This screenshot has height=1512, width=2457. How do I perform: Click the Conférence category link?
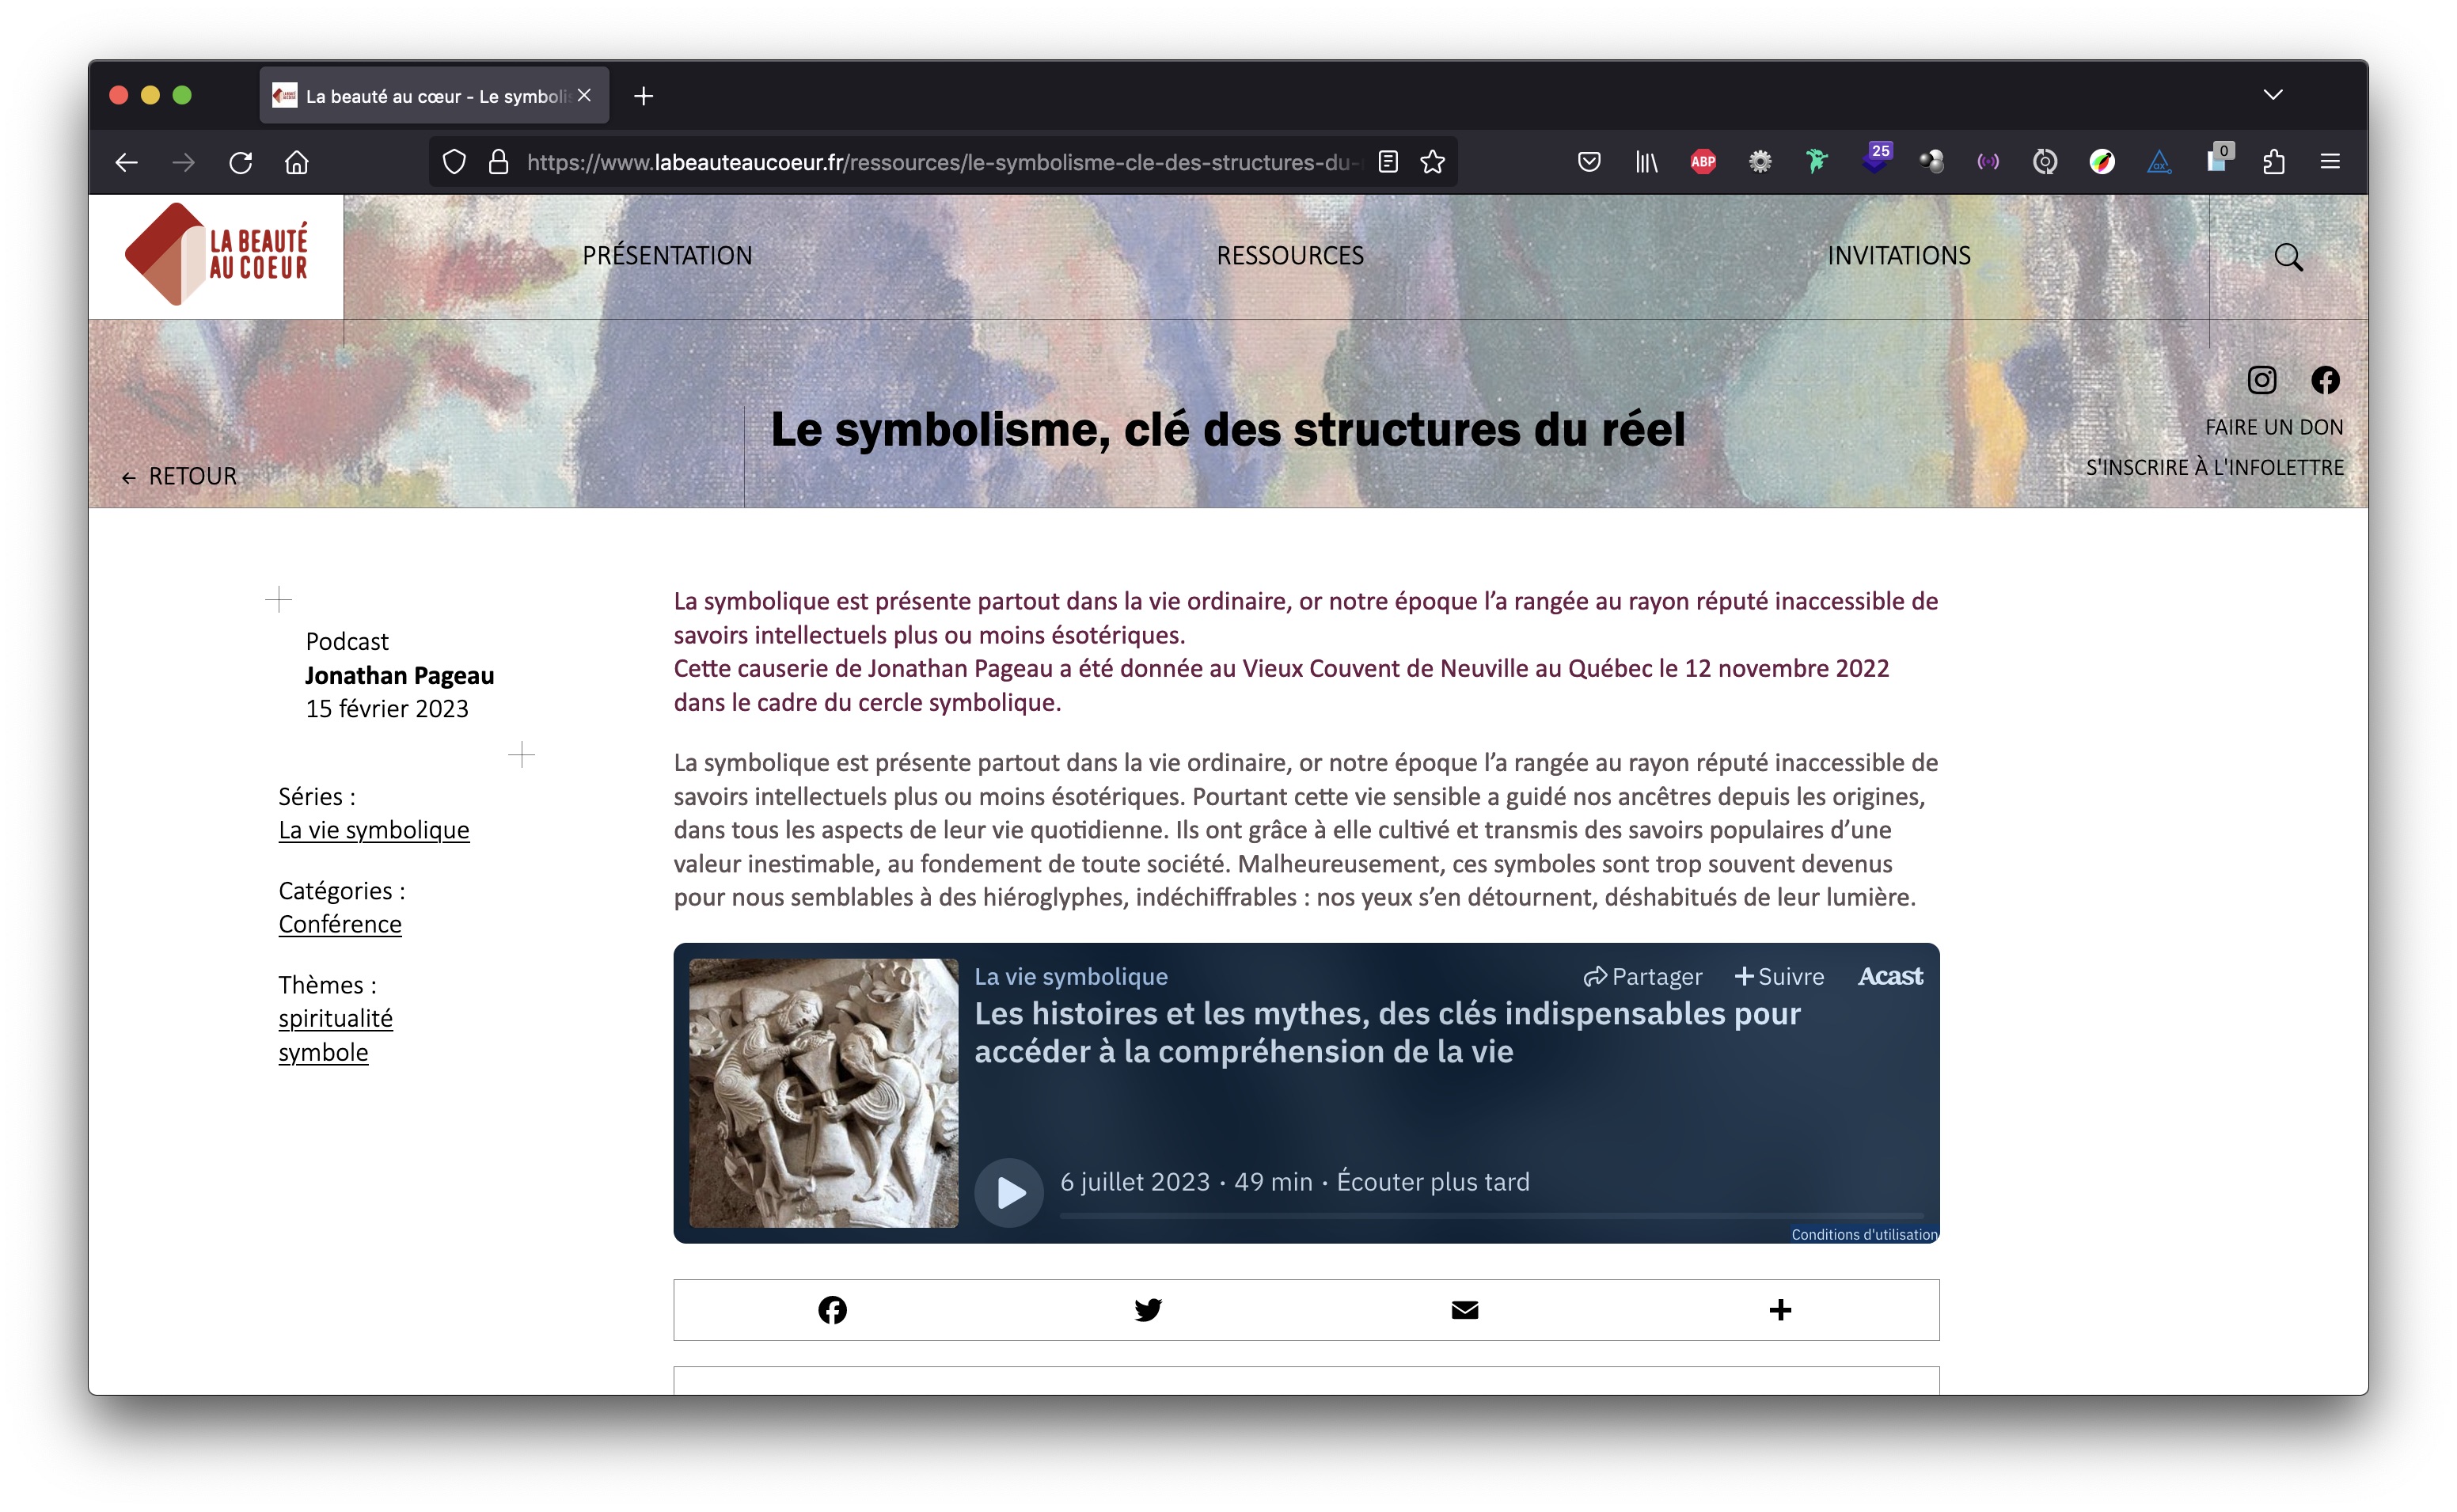(x=340, y=922)
